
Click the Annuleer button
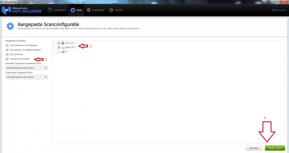coord(254,148)
